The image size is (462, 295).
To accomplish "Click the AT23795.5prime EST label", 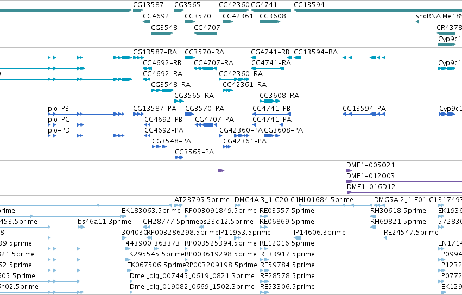I will (202, 200).
